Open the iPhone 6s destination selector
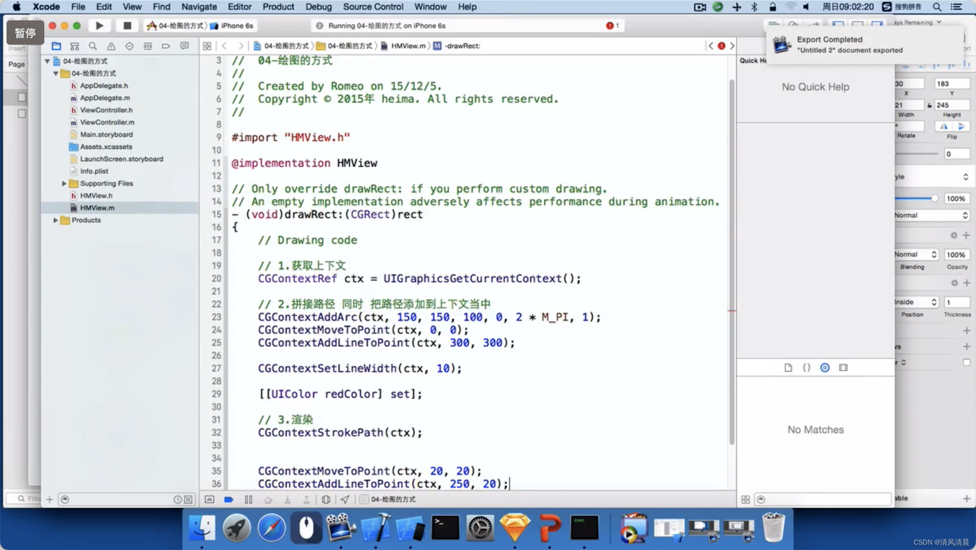Screen dimensions: 976x550 (x=232, y=26)
